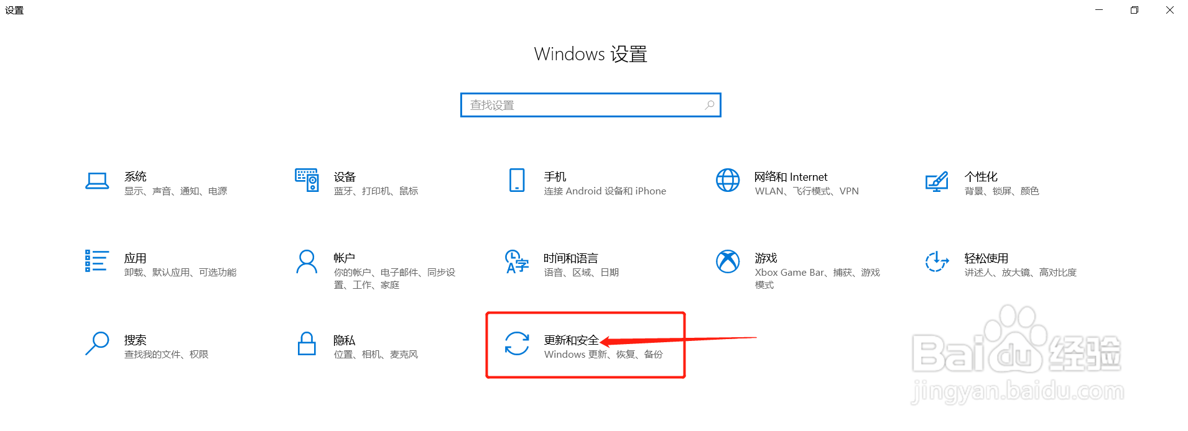Focus the 查找设置 search box
The image size is (1188, 431).
pos(591,105)
